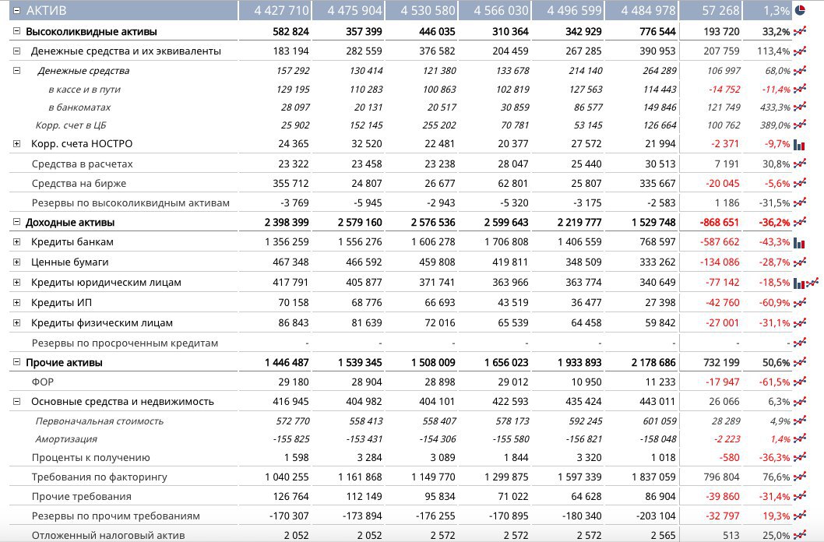Collapse the Высоколиквидные активы group

point(16,32)
